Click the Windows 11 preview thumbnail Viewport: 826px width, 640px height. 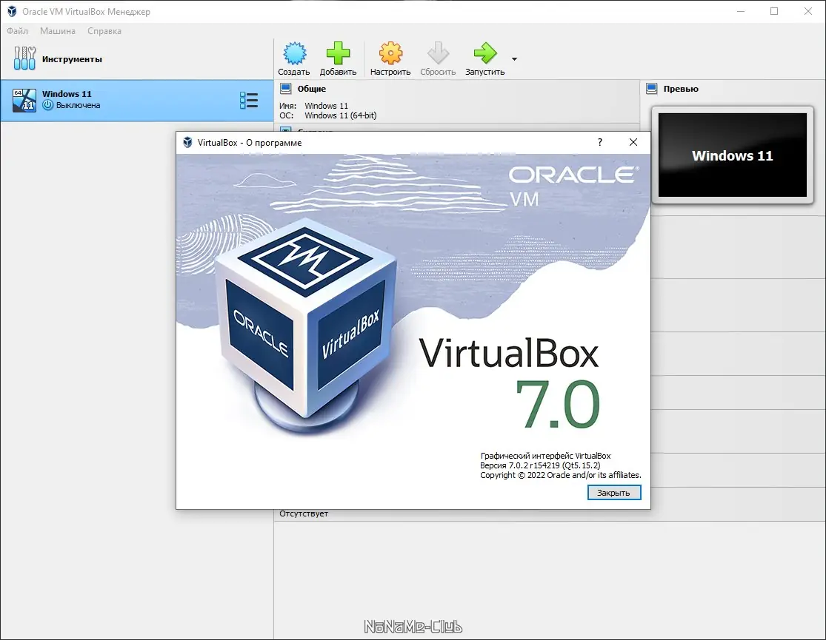click(732, 155)
